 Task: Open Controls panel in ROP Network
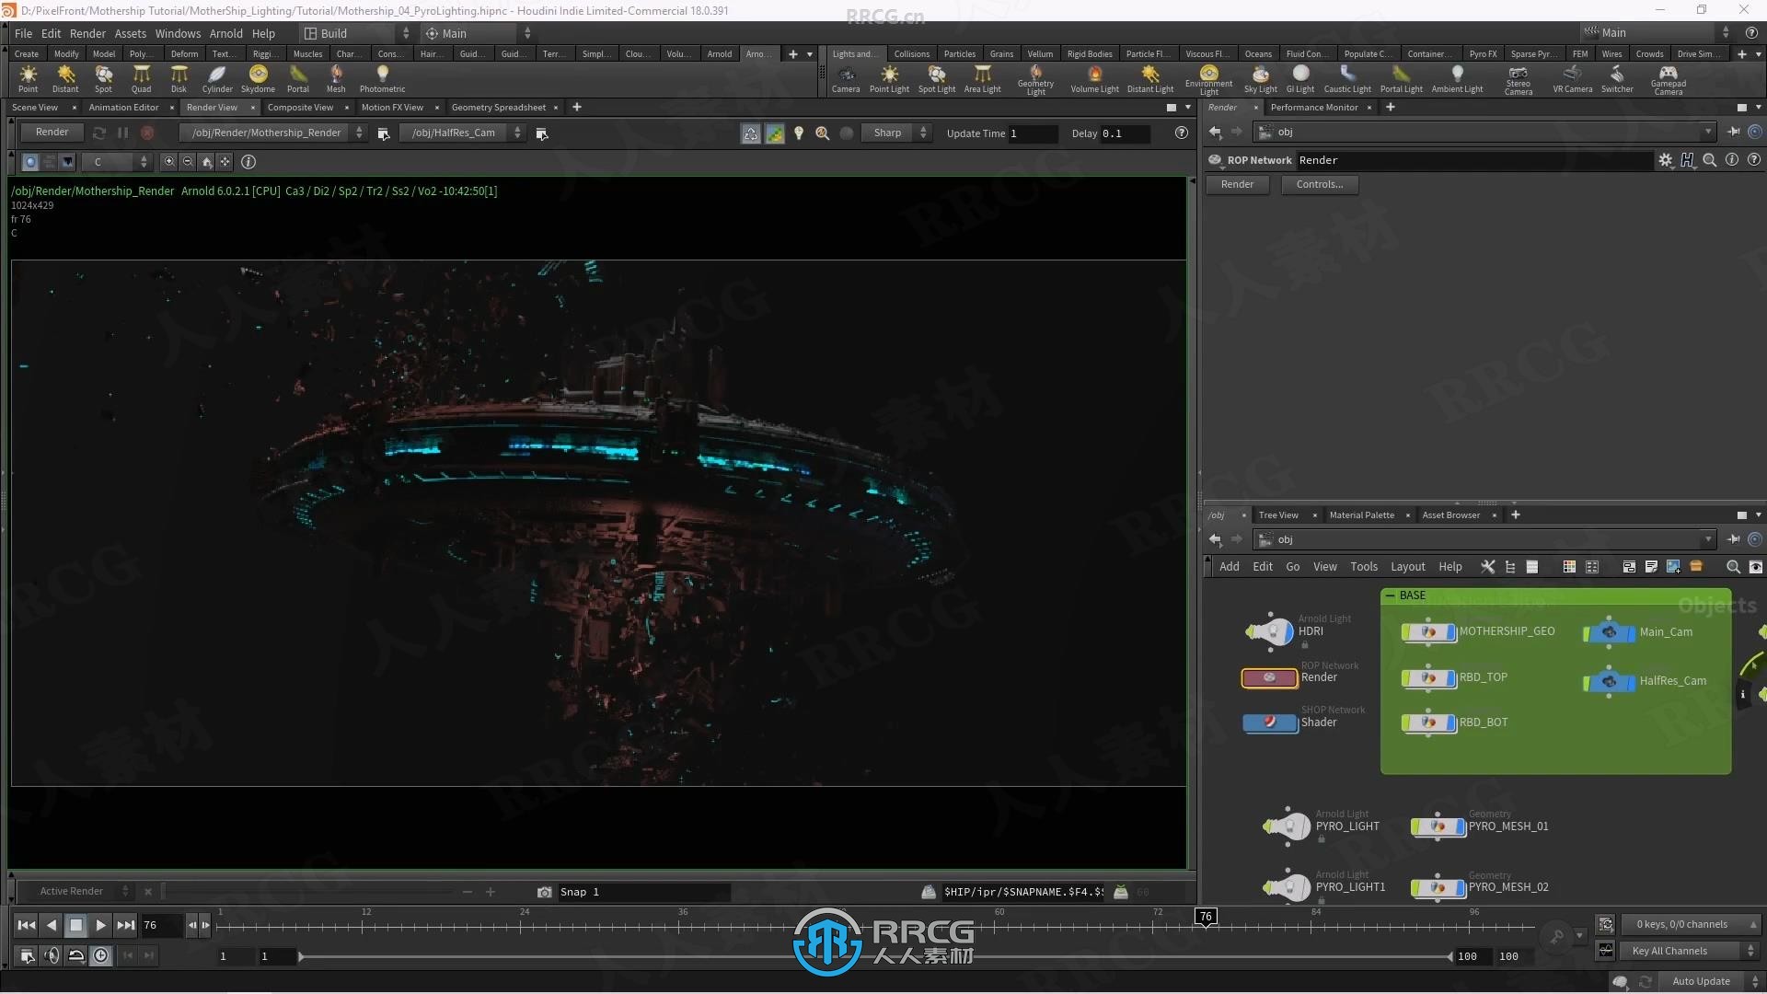coord(1319,183)
